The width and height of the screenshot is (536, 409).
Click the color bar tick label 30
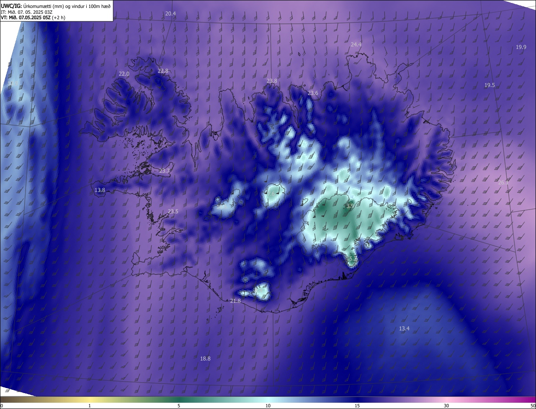(446, 406)
